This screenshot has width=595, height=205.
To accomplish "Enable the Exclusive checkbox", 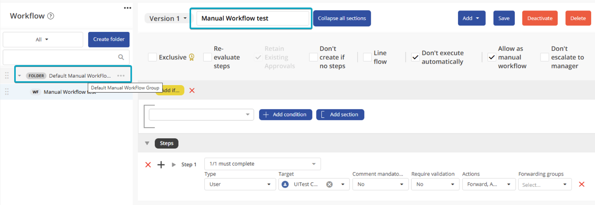I will click(152, 58).
